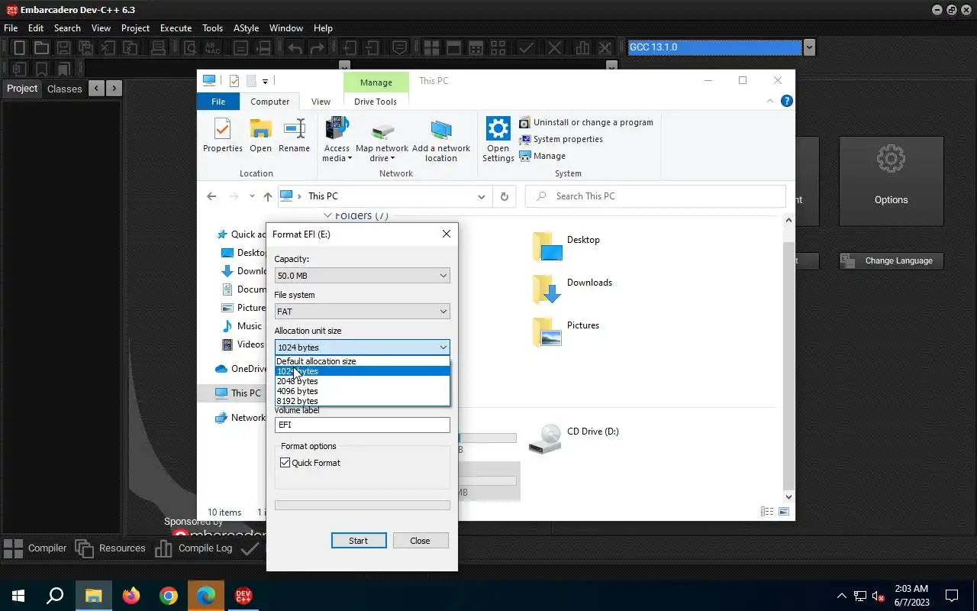
Task: Click the Replace icon in Dev-C++ toolbar
Action: point(212,47)
